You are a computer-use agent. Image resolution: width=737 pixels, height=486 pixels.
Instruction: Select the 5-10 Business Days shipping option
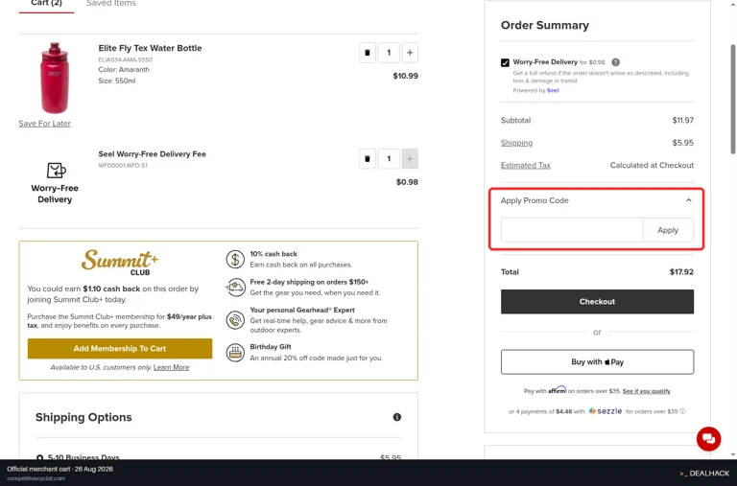(40, 457)
